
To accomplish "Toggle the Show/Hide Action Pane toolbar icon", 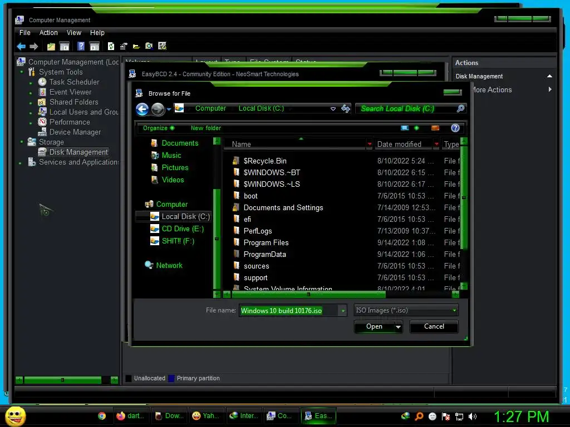I will coord(95,46).
